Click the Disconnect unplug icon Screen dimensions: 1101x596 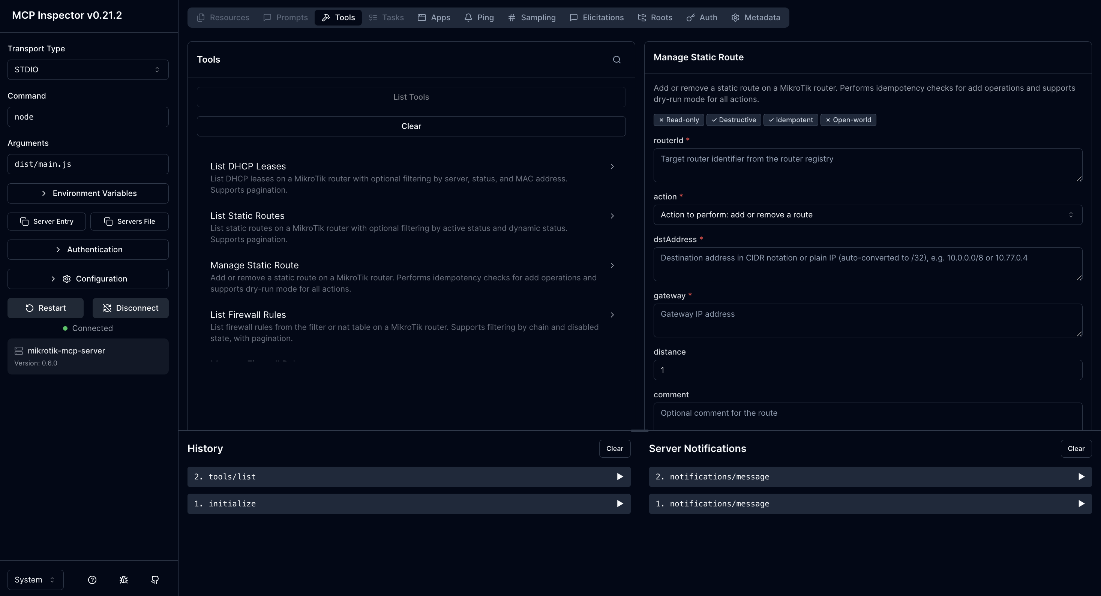pos(107,308)
